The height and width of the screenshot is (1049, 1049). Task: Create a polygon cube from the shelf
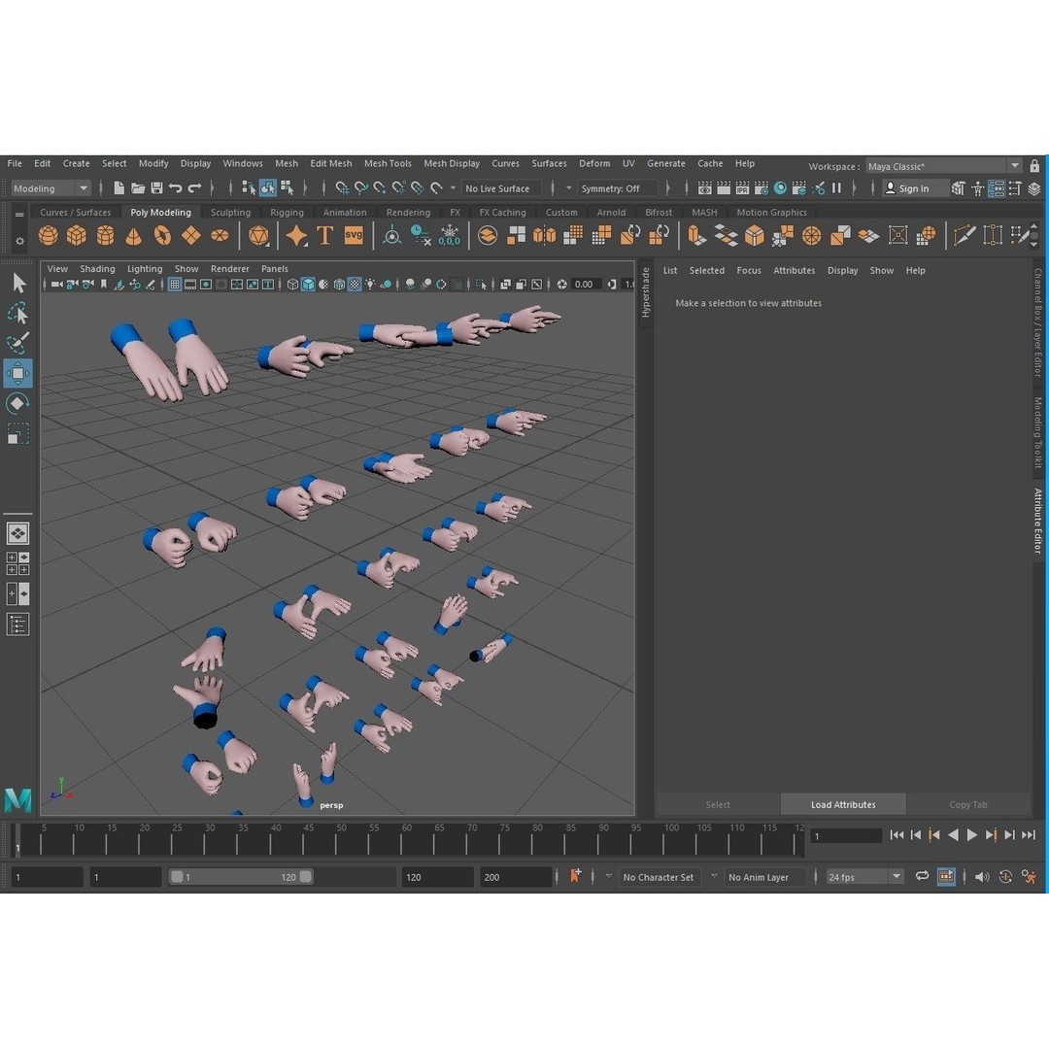pos(76,235)
